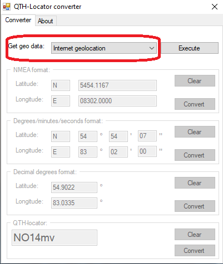Select the Converter tab
The height and width of the screenshot is (264, 223).
coord(18,20)
